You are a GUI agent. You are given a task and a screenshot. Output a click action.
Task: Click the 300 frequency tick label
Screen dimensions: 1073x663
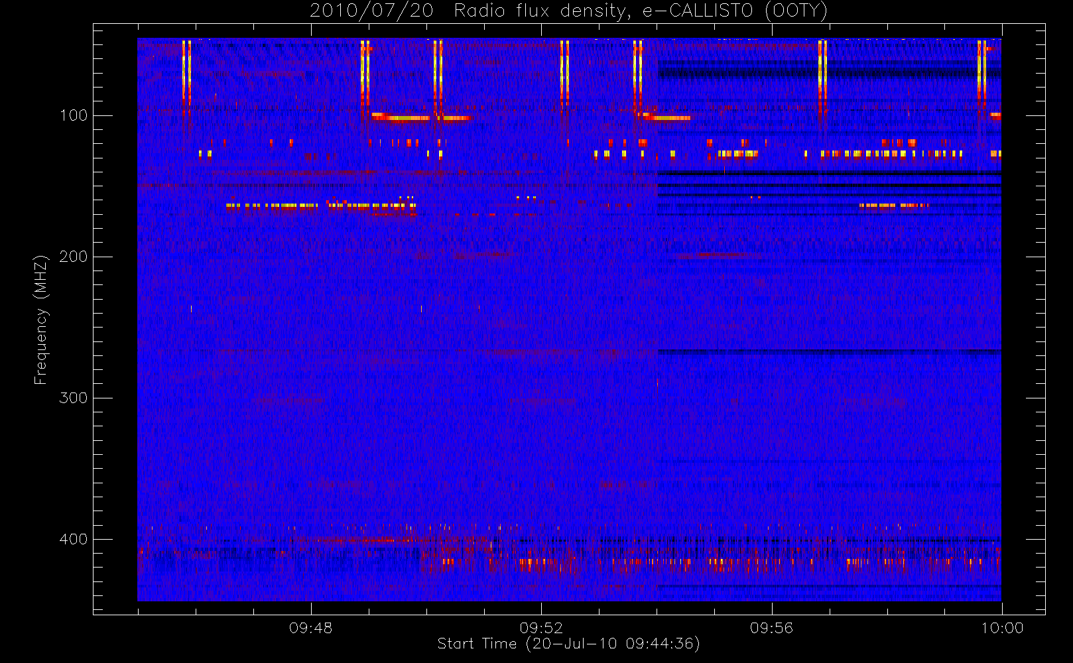tap(73, 398)
